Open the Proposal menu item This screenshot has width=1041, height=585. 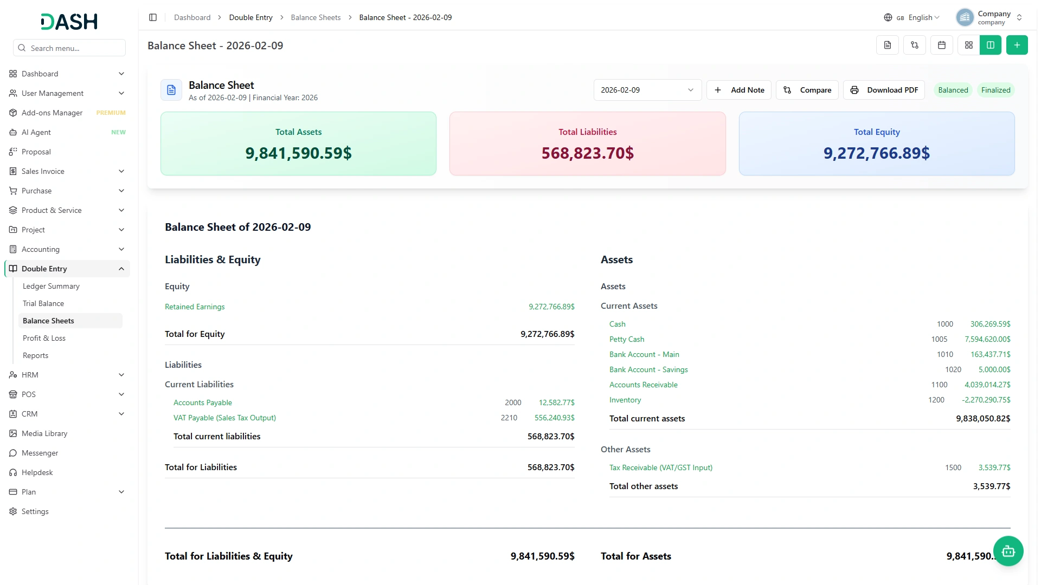pyautogui.click(x=67, y=152)
